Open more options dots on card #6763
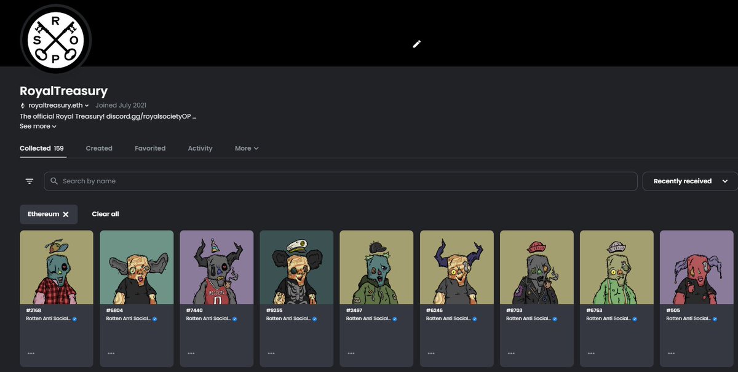This screenshot has width=738, height=372. point(590,354)
